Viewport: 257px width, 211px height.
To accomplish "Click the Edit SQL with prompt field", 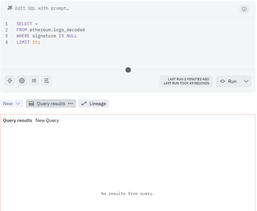I will (x=42, y=8).
